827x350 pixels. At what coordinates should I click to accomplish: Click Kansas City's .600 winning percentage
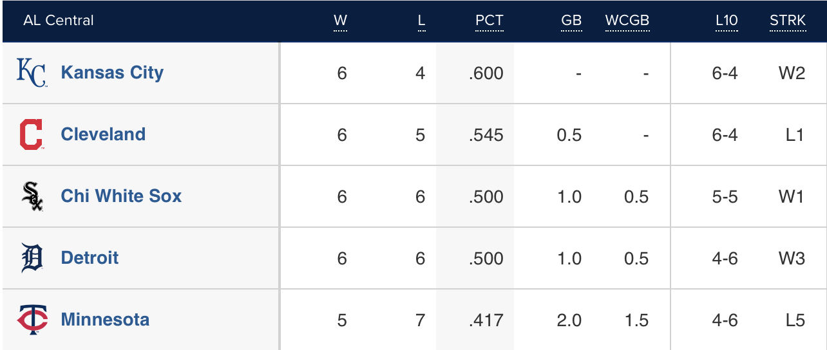tap(486, 73)
